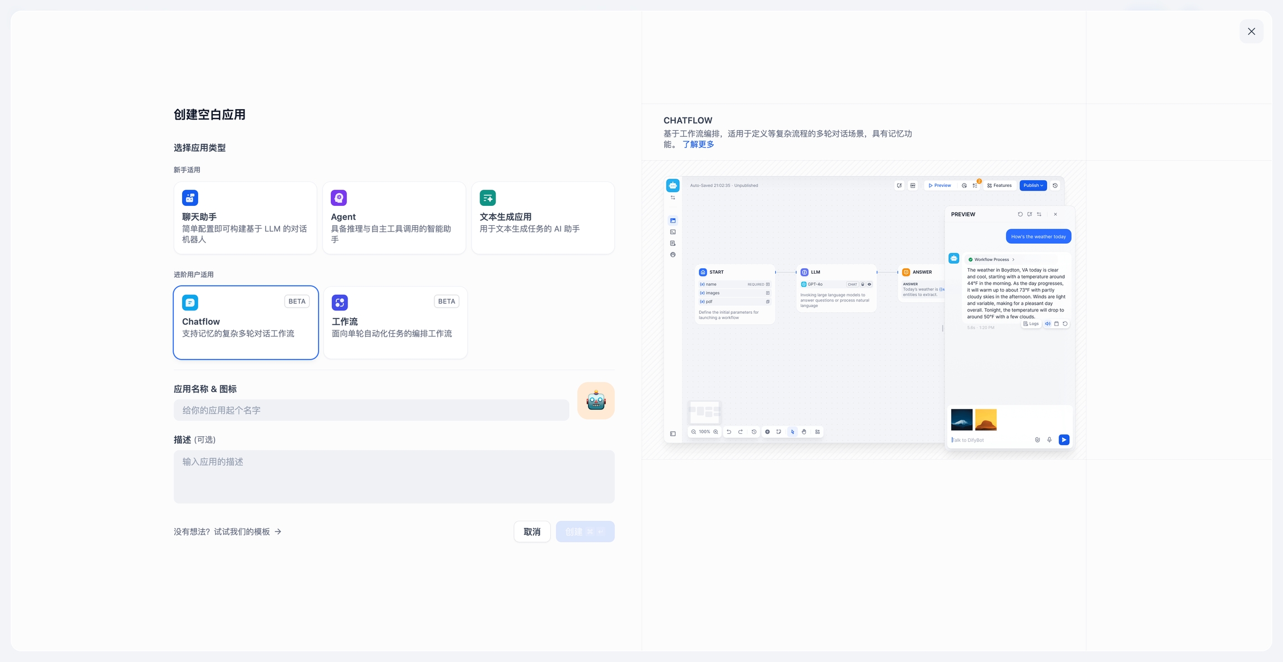Screen dimensions: 1283x662
Task: Click the Chatflow blue icon
Action: [190, 303]
